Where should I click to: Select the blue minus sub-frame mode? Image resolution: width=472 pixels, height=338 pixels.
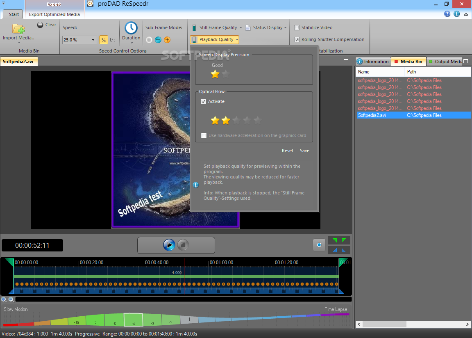pyautogui.click(x=158, y=40)
